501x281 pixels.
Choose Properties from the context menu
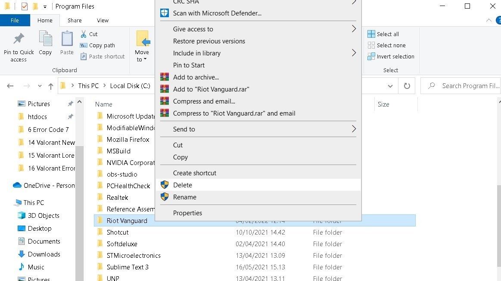click(258, 213)
